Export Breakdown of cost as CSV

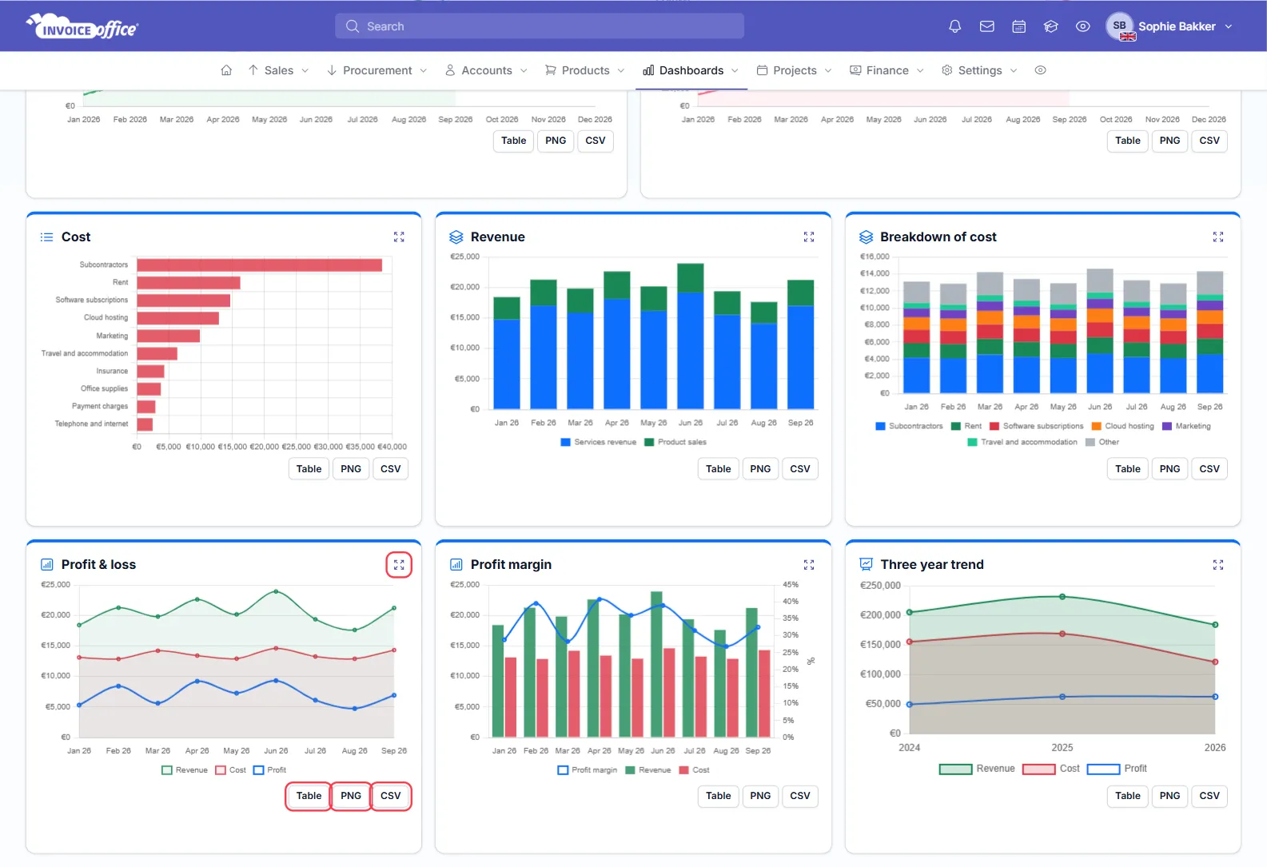click(1209, 469)
